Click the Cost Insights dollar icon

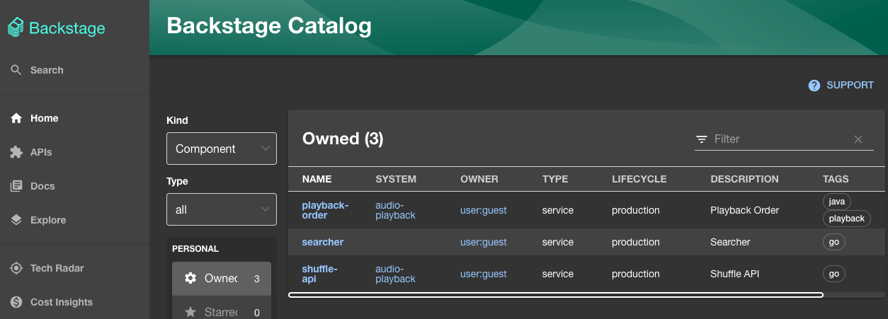(x=16, y=302)
